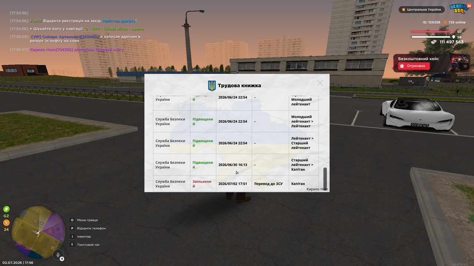Click the Я language indicator badge

click(x=62, y=259)
